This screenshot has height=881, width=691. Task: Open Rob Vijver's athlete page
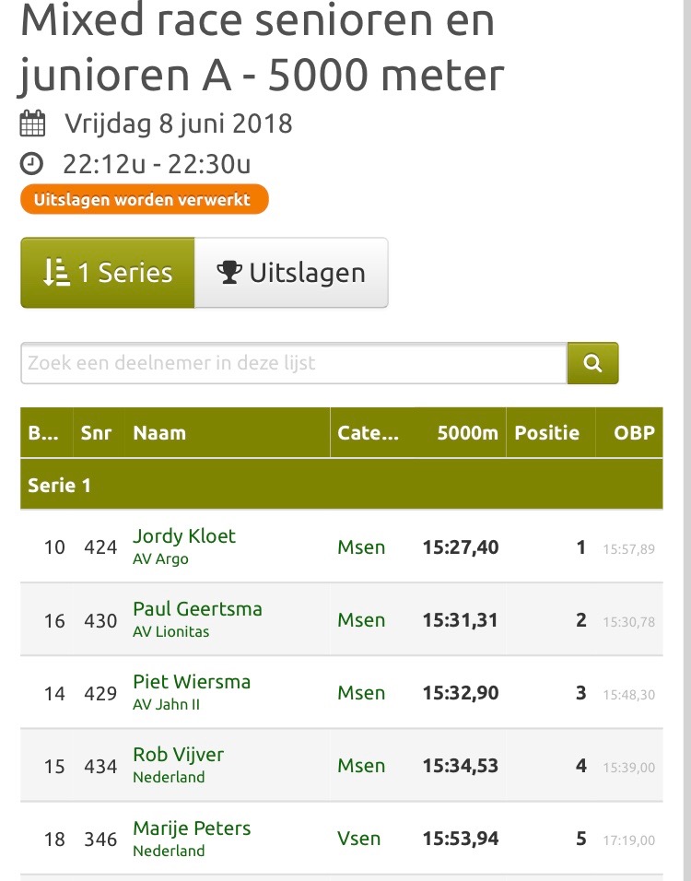[x=178, y=755]
